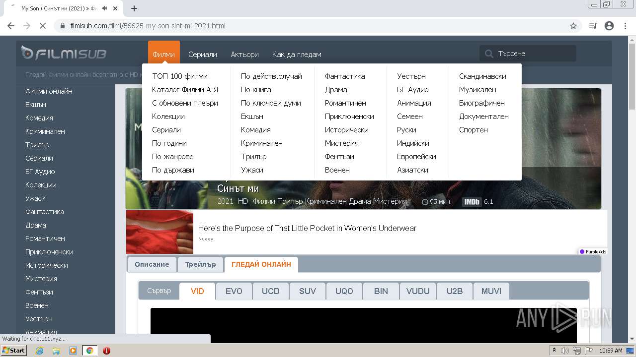Image resolution: width=636 pixels, height=357 pixels.
Task: Choose По ключови думи entry
Action: (271, 103)
